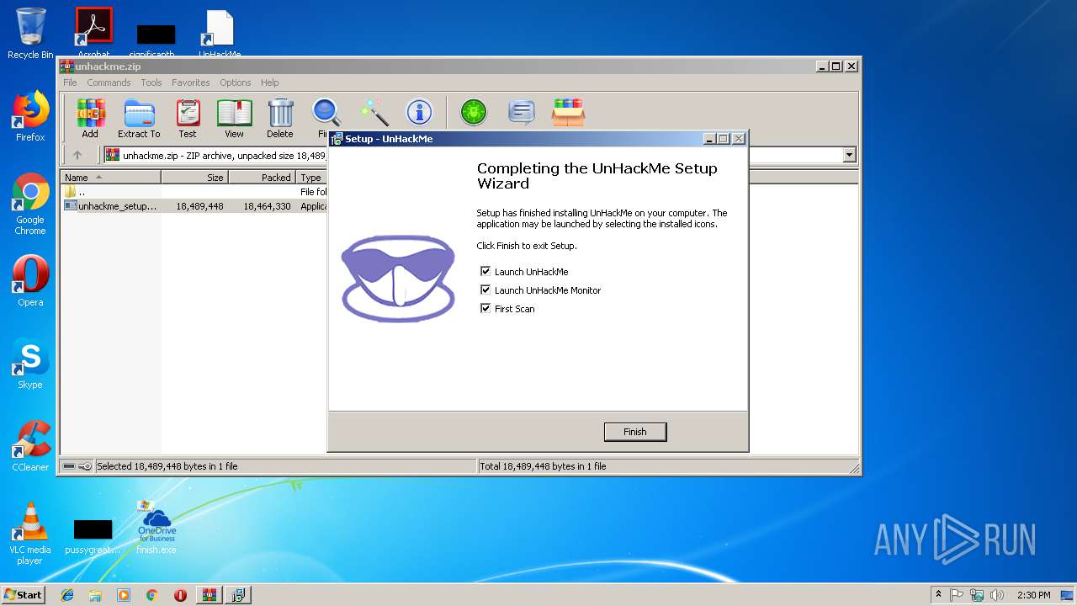1077x606 pixels.
Task: Select the pussygreat desktop file icon
Action: [x=93, y=536]
